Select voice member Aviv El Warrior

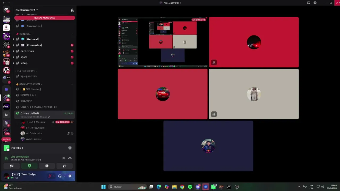(x=47, y=139)
